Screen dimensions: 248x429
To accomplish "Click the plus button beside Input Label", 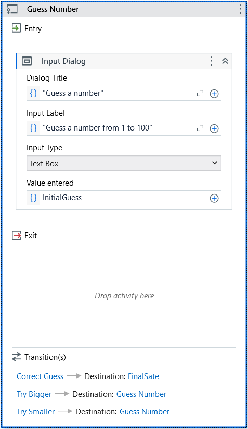I will click(214, 128).
